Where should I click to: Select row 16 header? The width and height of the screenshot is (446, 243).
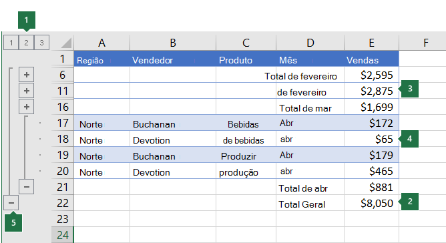(63, 107)
